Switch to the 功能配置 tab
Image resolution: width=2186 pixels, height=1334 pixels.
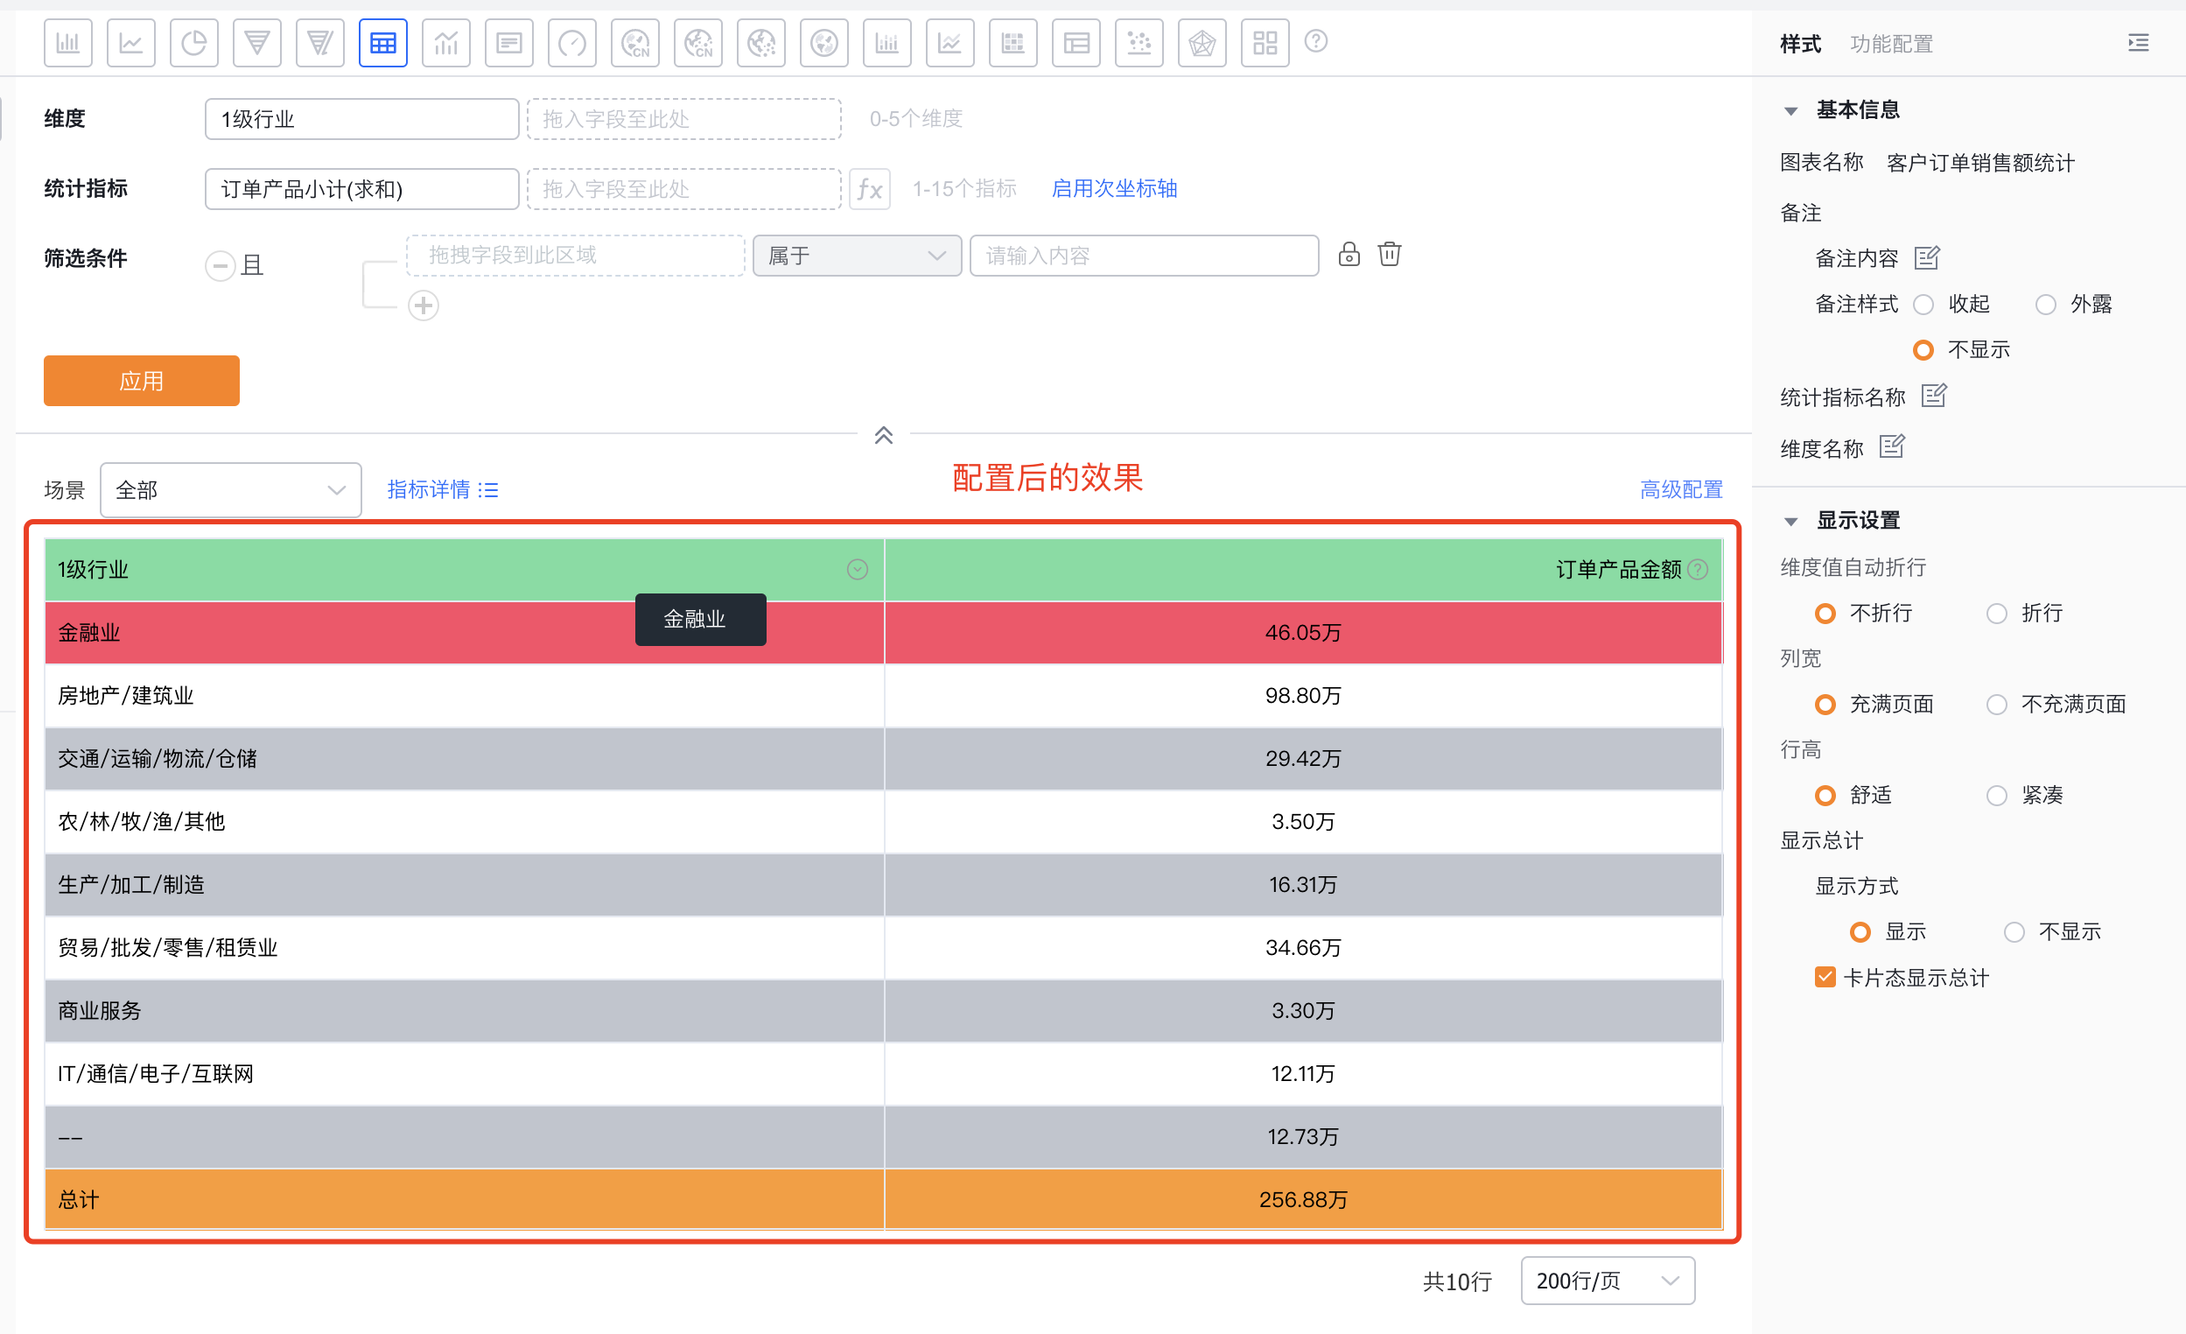[x=1890, y=44]
